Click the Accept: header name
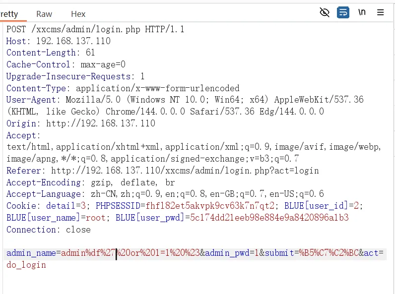The width and height of the screenshot is (395, 294). (x=23, y=135)
